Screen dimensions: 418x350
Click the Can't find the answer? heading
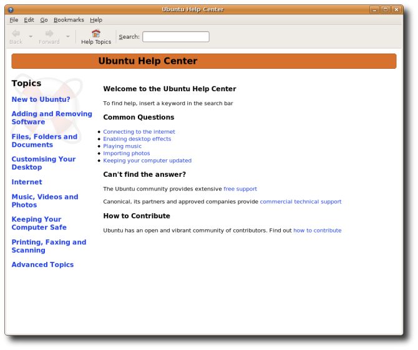tap(145, 174)
